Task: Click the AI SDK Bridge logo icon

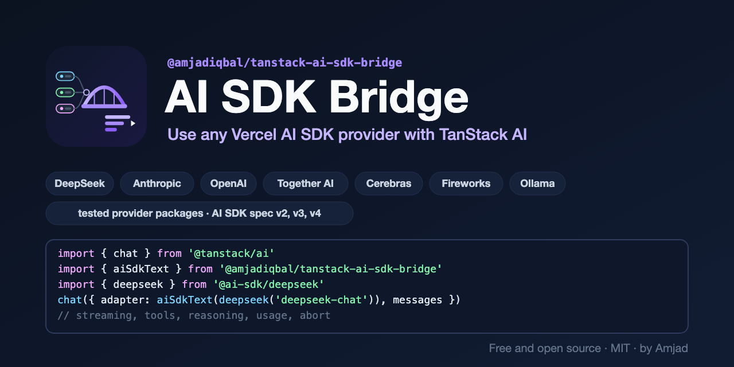Action: point(96,96)
